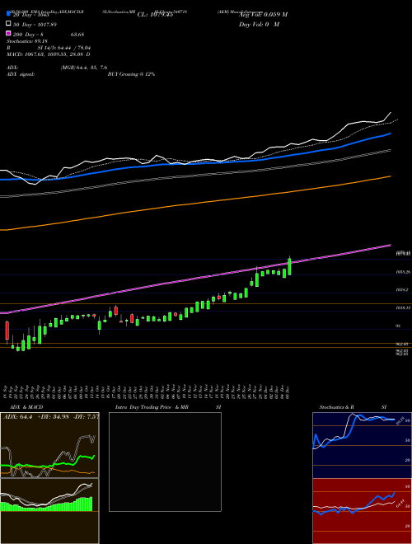Click the magenta 200 Day legend swatch
The height and width of the screenshot is (544, 412).
tap(8, 33)
